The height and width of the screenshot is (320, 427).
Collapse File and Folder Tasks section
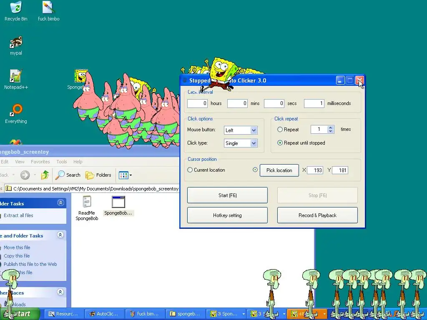click(60, 235)
